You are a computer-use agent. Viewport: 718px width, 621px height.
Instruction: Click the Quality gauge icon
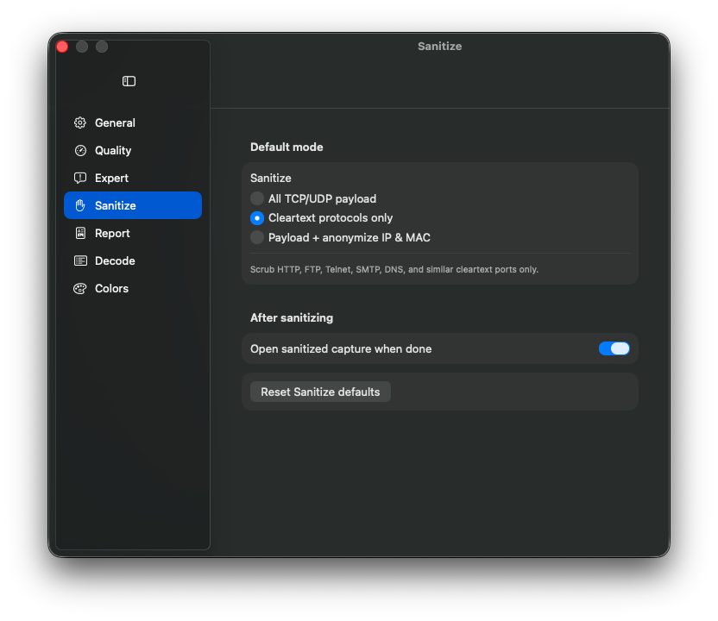80,151
